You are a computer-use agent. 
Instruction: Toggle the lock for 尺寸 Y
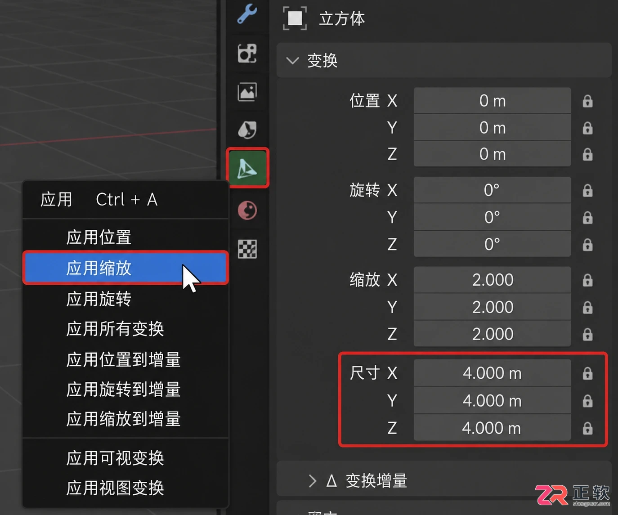tap(587, 400)
